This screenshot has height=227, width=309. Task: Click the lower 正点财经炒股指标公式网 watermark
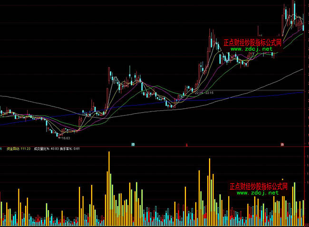258,186
